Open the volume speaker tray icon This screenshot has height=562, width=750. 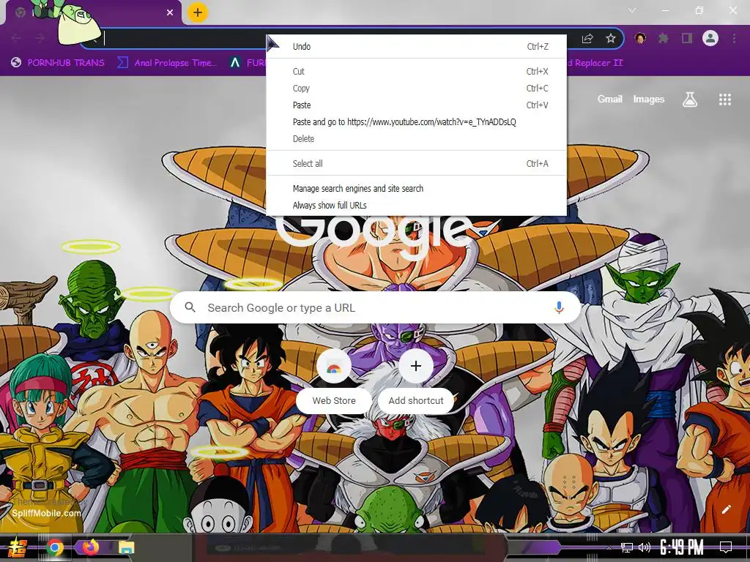pos(645,547)
